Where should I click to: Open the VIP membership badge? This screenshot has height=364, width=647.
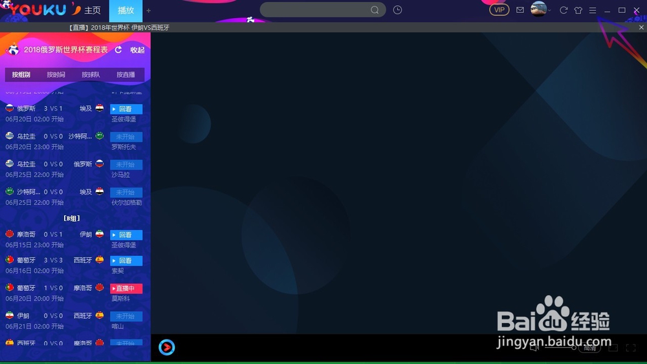coord(499,10)
